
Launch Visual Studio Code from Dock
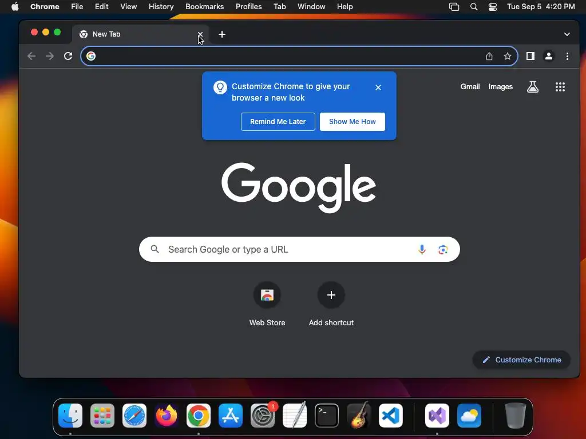[x=391, y=416]
